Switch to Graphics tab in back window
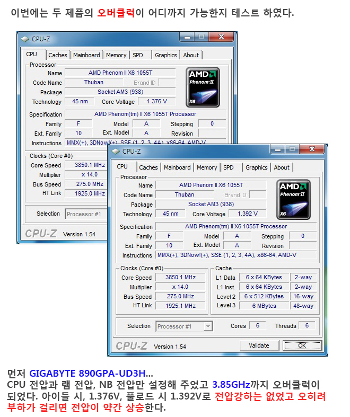Screen dimensions: 350x417 [165, 55]
